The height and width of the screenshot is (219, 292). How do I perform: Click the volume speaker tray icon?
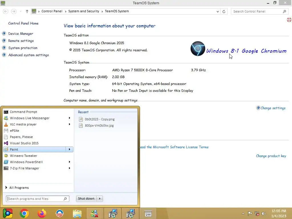coord(264,213)
